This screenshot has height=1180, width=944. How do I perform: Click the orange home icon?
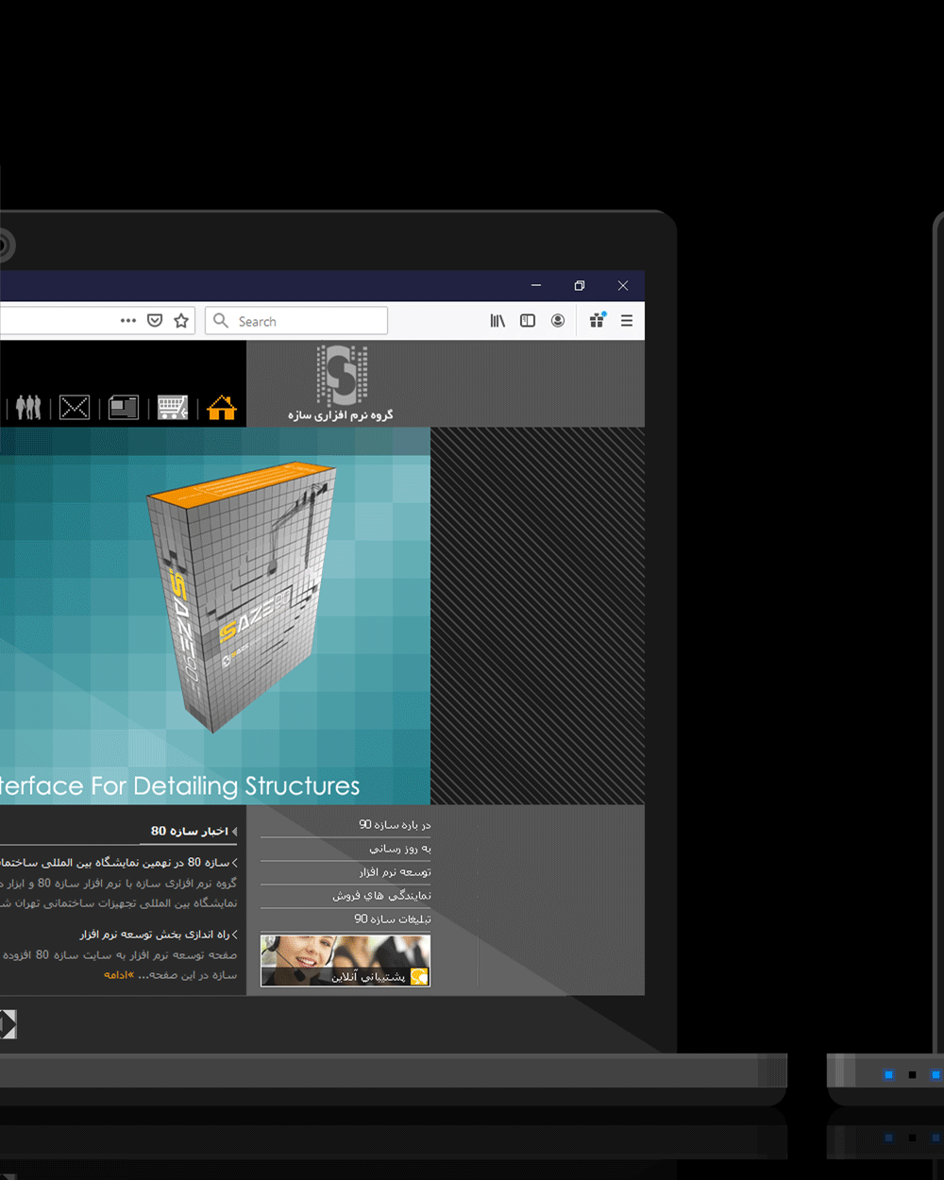pos(222,408)
